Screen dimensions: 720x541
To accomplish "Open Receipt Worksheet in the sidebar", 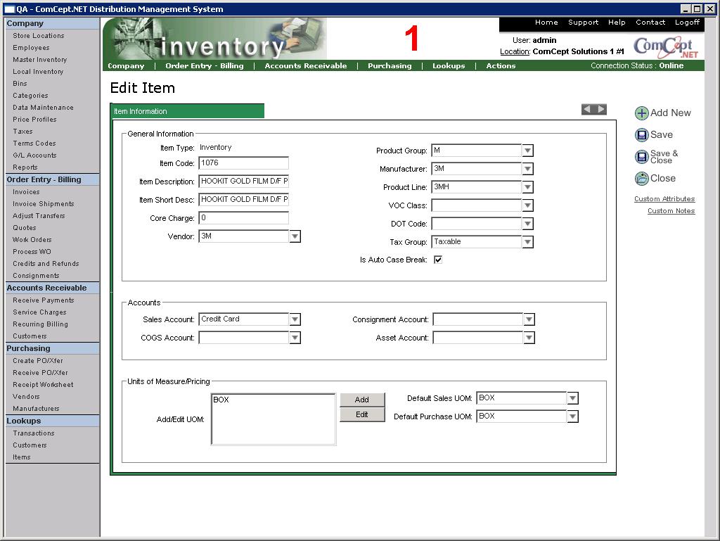I will click(43, 384).
